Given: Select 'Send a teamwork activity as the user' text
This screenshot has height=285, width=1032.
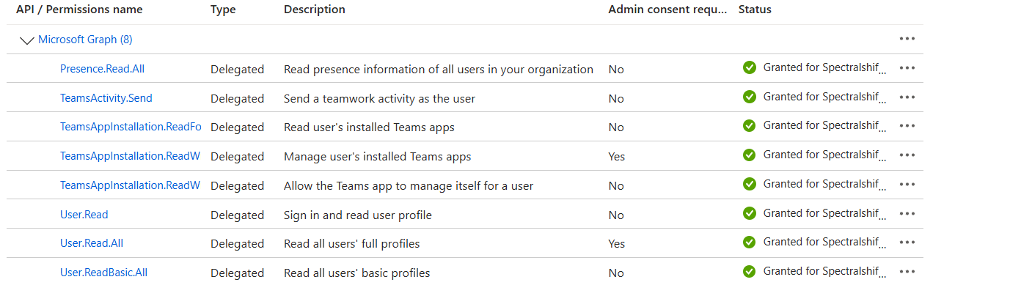Looking at the screenshot, I should pos(379,98).
